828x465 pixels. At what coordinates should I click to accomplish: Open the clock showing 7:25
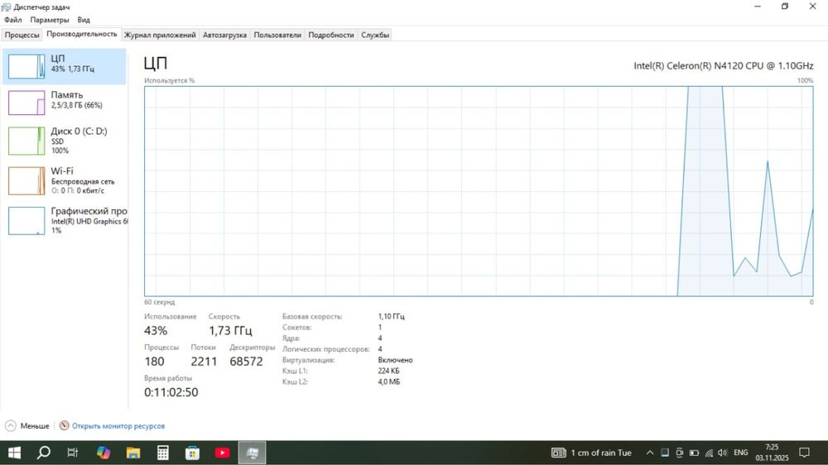[x=772, y=453]
